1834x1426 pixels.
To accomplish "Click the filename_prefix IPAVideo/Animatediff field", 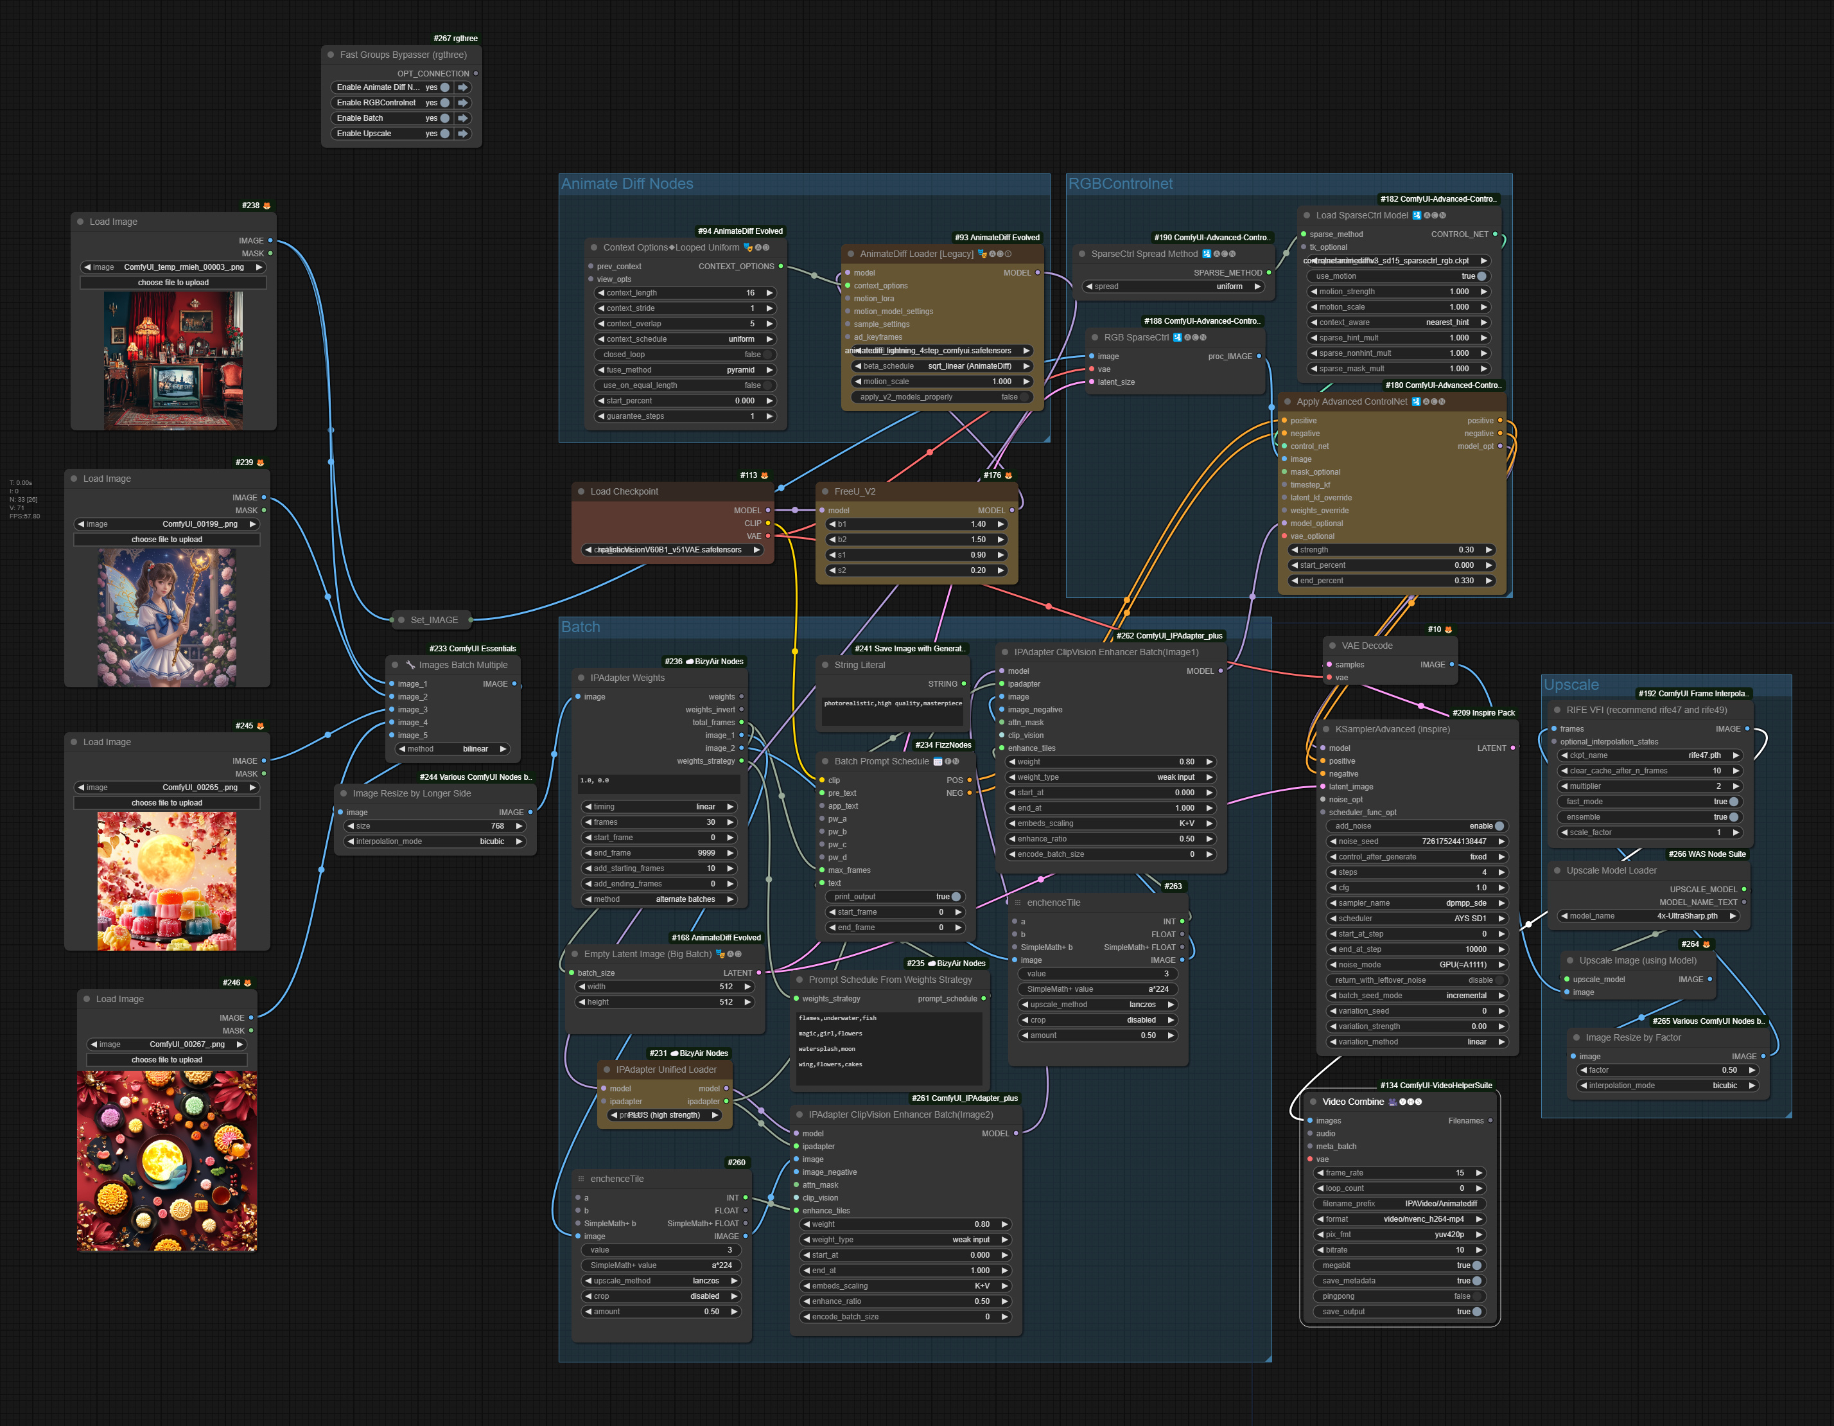I will point(1400,1204).
